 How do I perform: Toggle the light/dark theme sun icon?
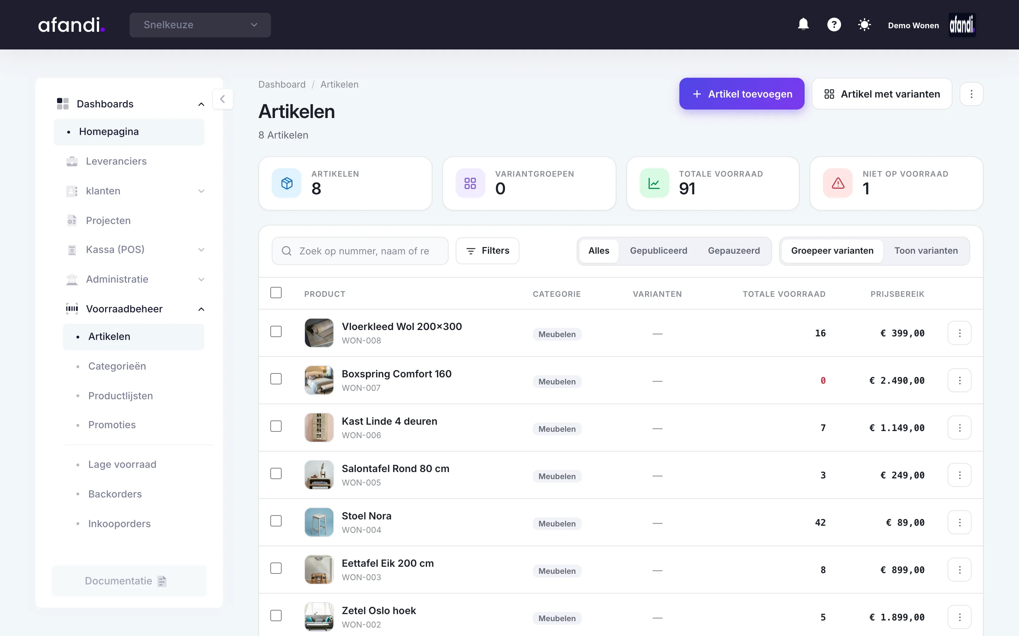pyautogui.click(x=864, y=25)
